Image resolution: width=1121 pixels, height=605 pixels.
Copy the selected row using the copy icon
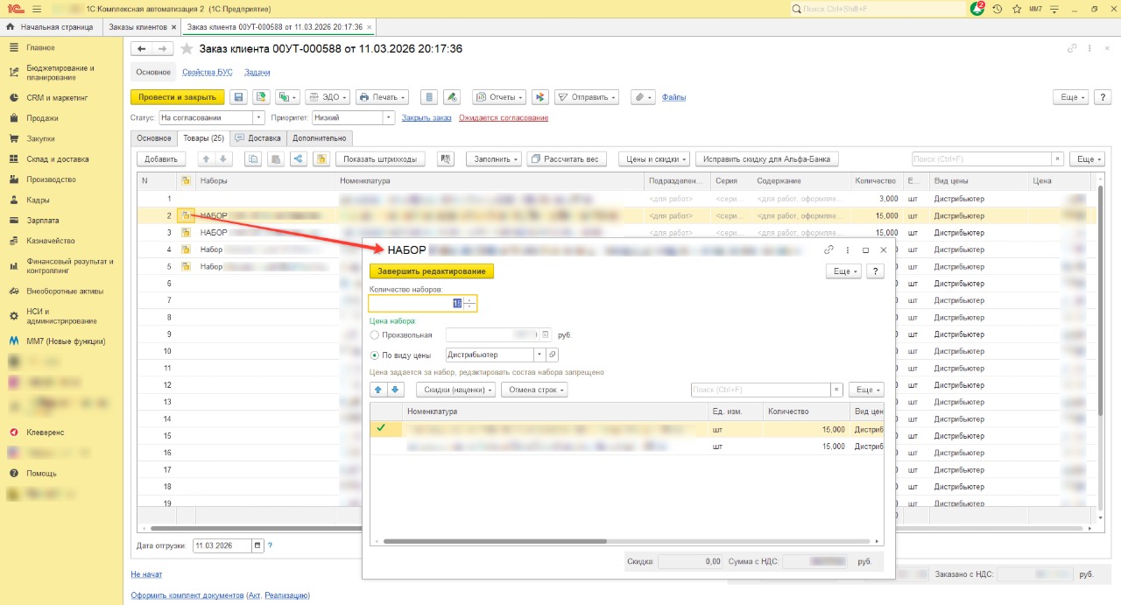click(x=253, y=159)
